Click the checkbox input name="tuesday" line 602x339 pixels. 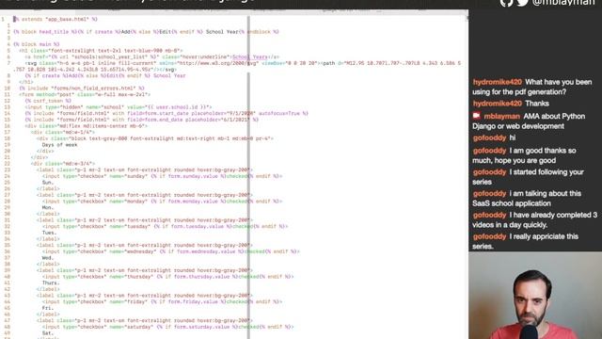[166, 226]
